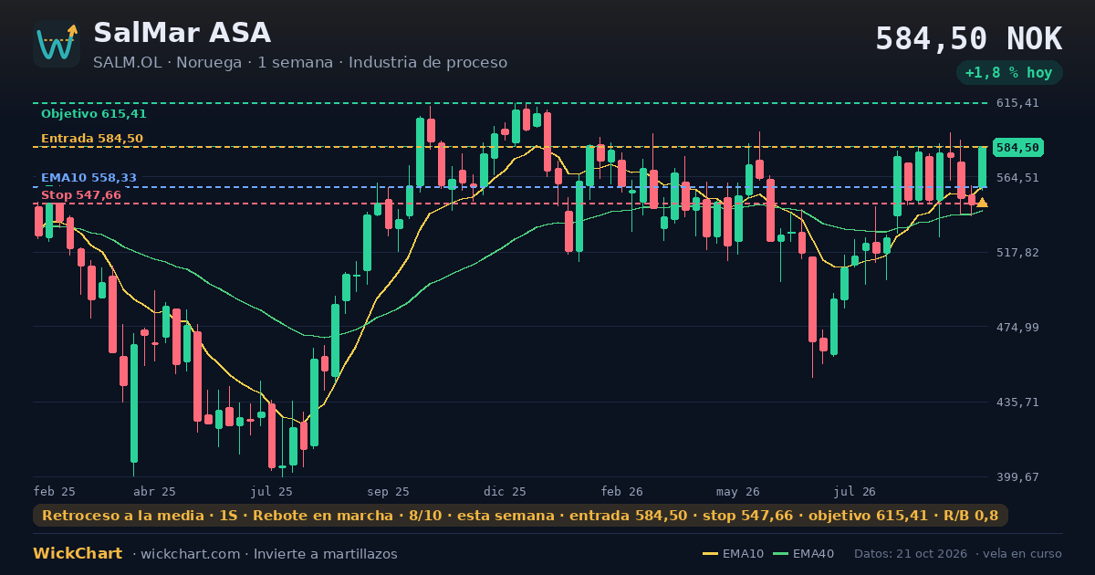Viewport: 1095px width, 575px height.
Task: Click the SALM.OL ticker subtitle line
Action: 300,63
